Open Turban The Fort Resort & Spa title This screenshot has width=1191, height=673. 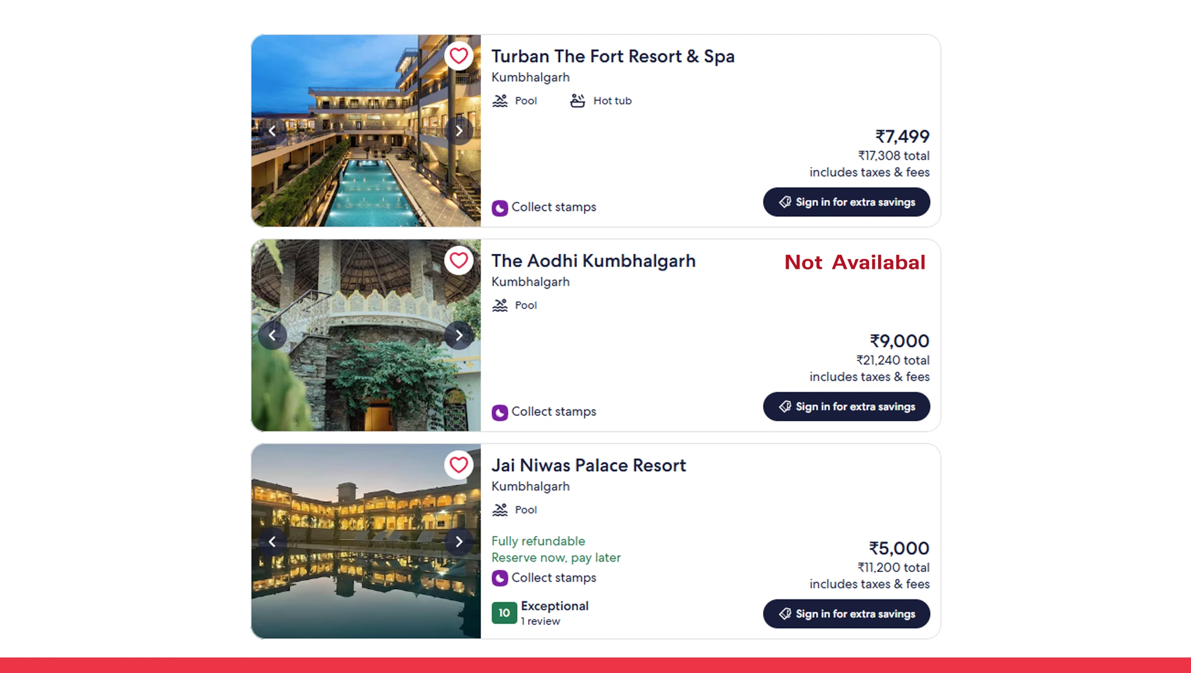click(612, 56)
